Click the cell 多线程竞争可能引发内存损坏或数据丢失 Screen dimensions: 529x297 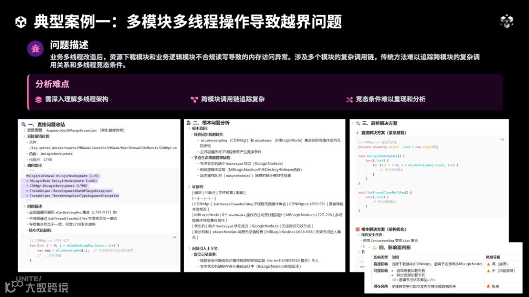point(424,287)
